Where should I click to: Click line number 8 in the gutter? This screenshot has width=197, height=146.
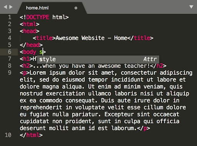(x=10, y=66)
